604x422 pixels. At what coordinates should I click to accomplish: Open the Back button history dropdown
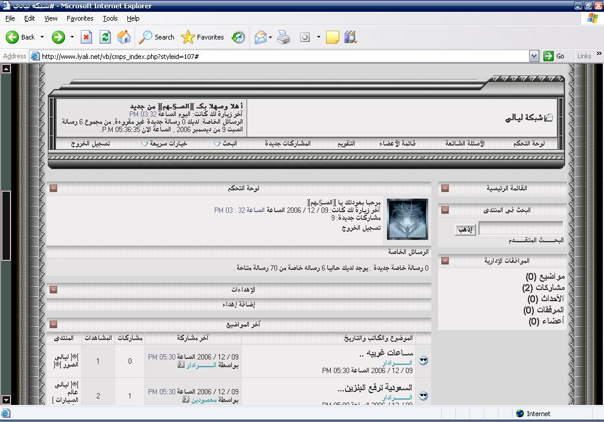(42, 37)
